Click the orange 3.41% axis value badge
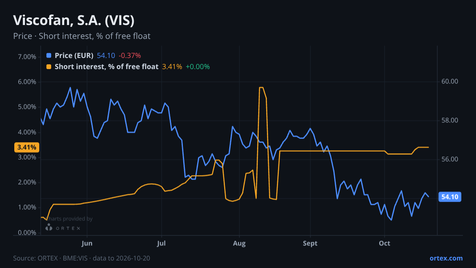This screenshot has height=268, width=476. (27, 147)
